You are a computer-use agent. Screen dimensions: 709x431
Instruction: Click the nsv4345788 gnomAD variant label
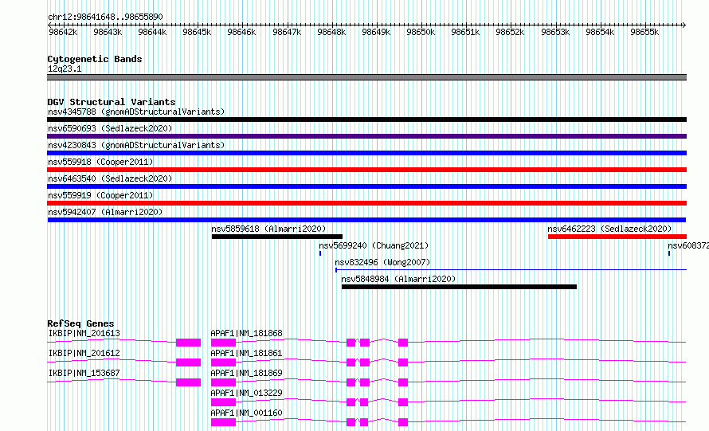coord(136,112)
